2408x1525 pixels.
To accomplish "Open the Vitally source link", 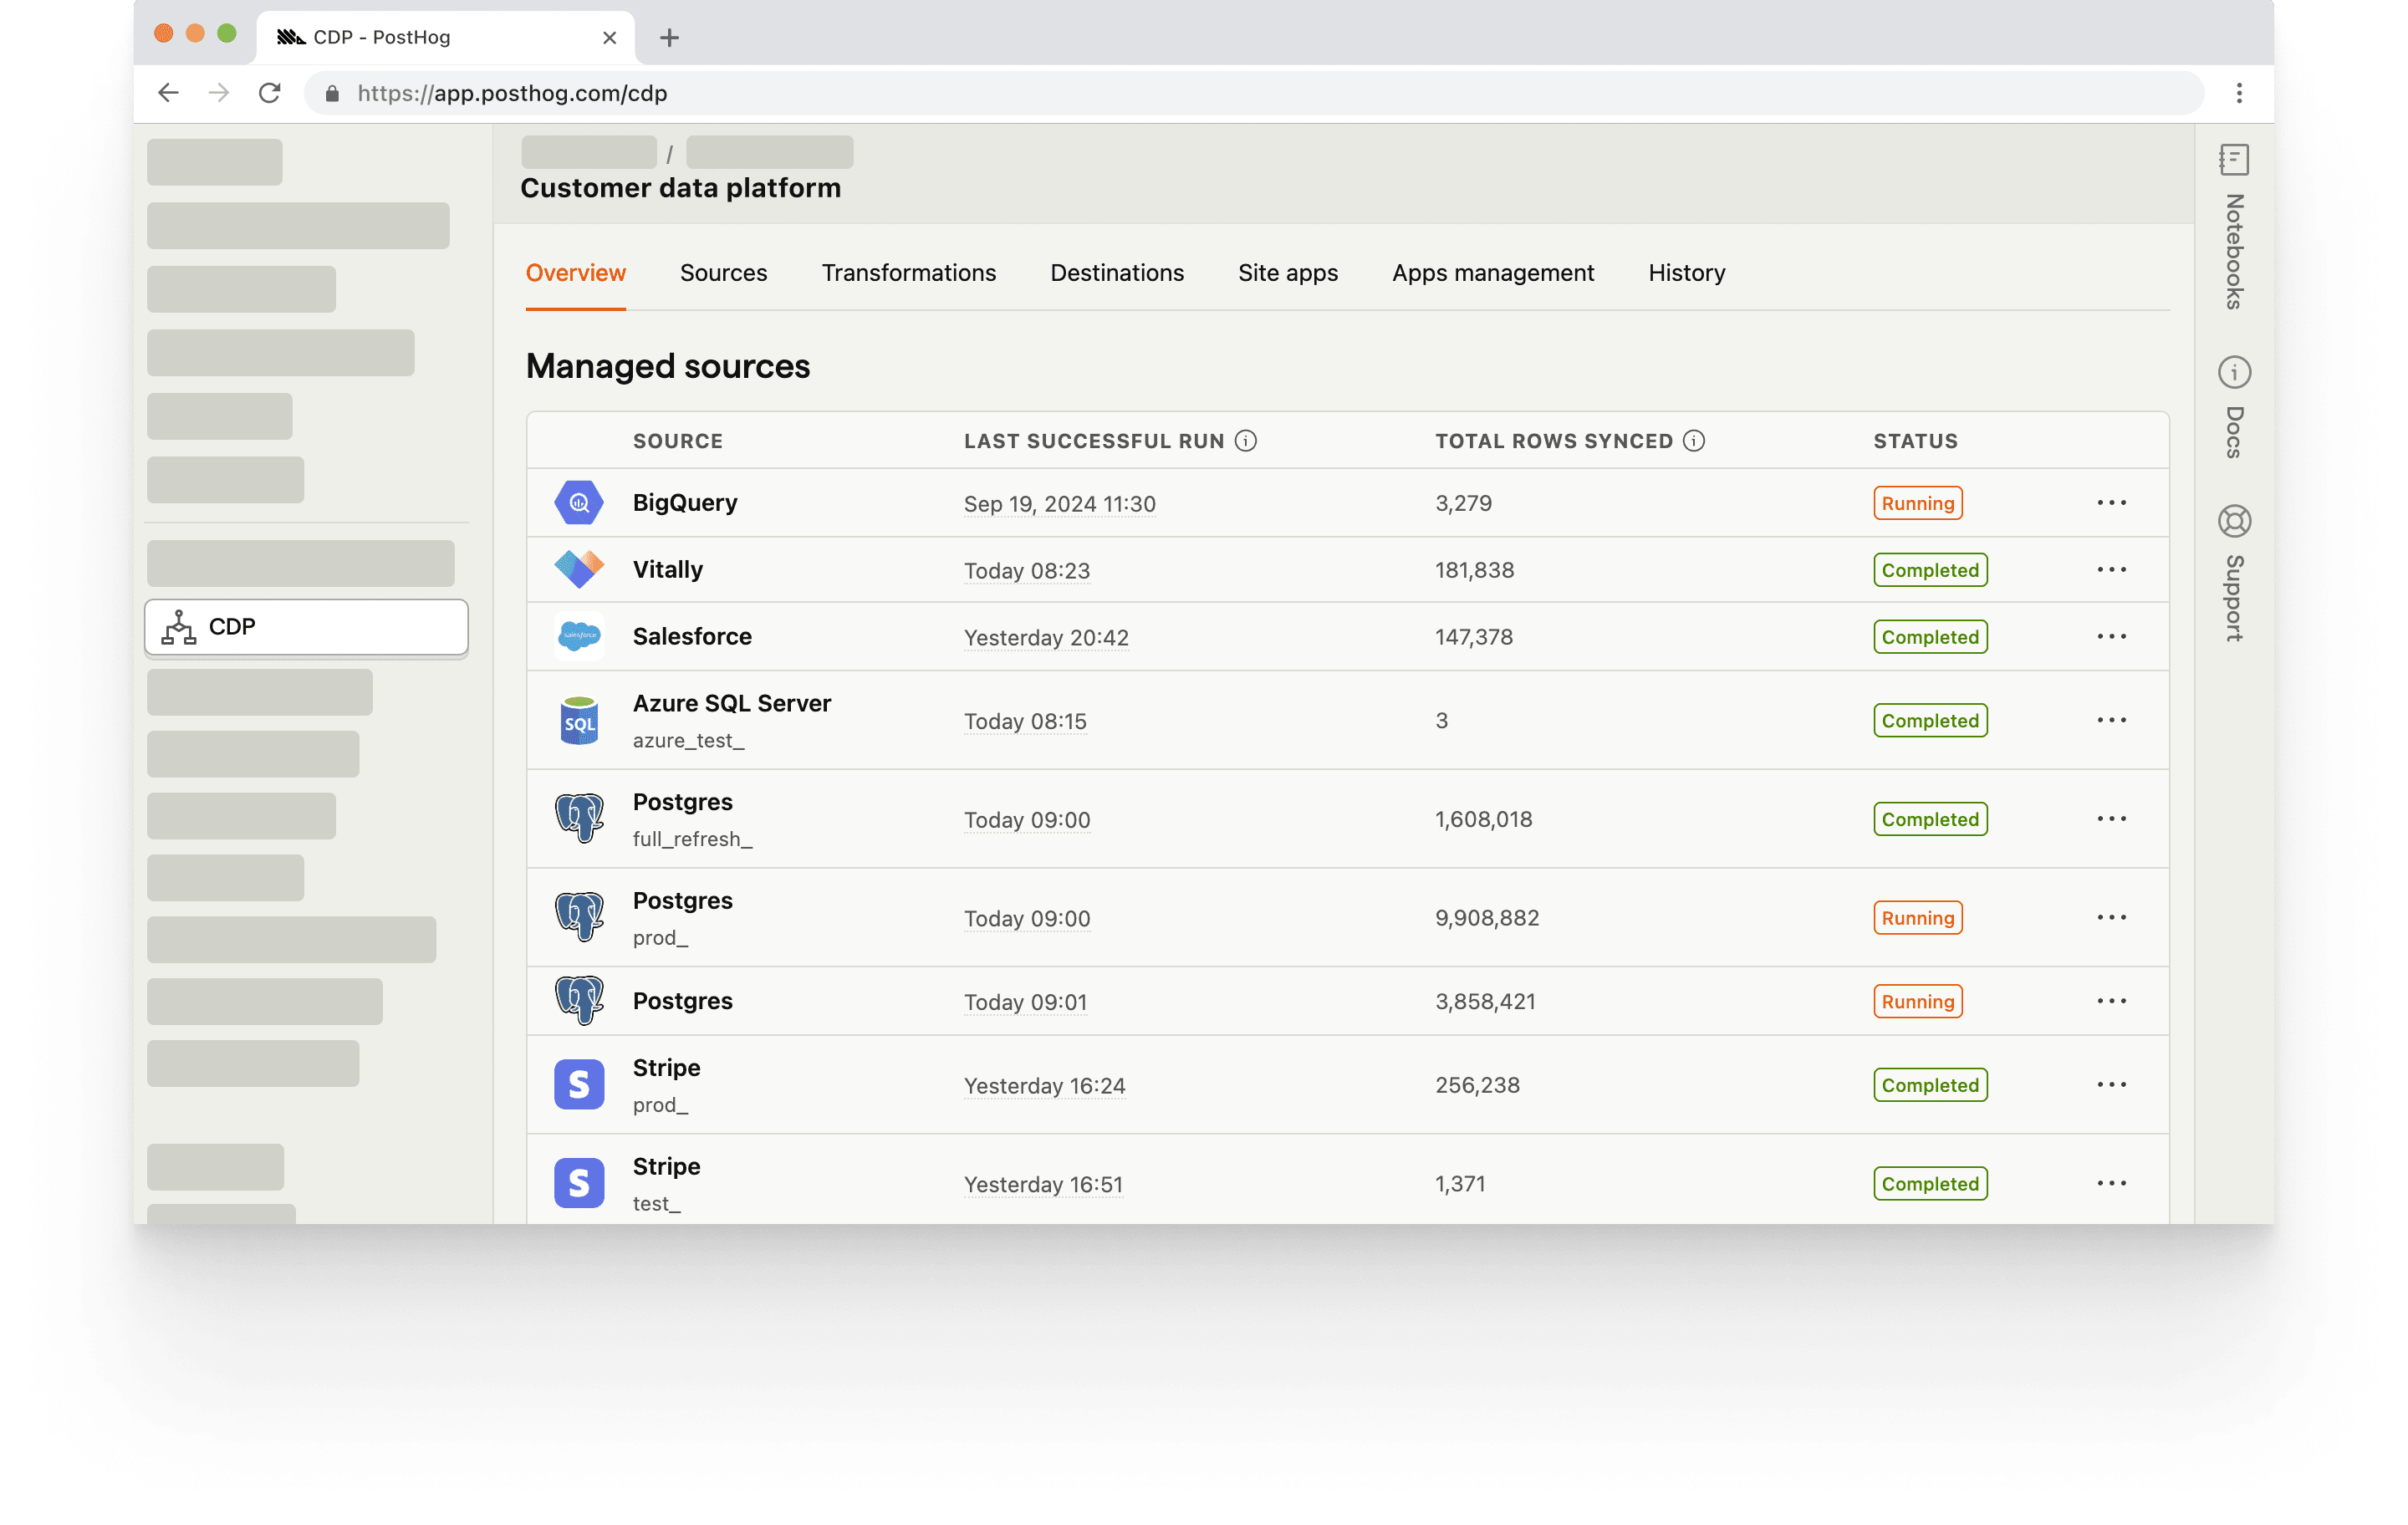I will click(667, 570).
